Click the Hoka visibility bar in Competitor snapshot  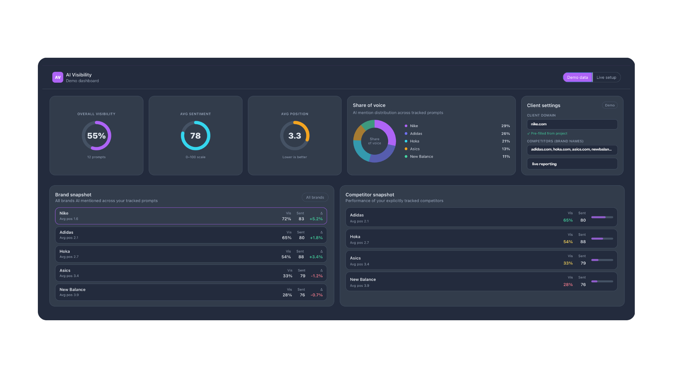tap(602, 239)
